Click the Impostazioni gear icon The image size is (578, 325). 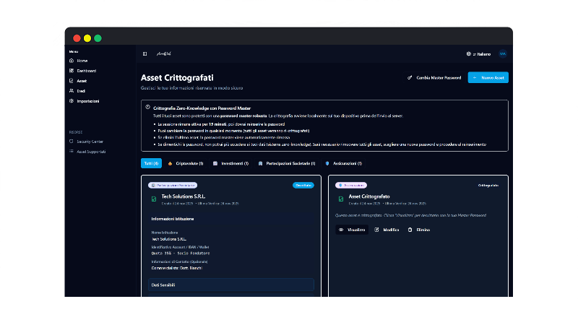click(x=72, y=101)
